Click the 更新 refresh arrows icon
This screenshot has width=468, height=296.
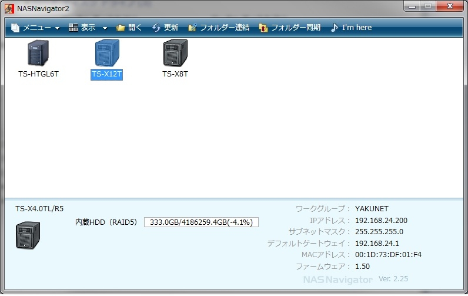[x=156, y=28]
